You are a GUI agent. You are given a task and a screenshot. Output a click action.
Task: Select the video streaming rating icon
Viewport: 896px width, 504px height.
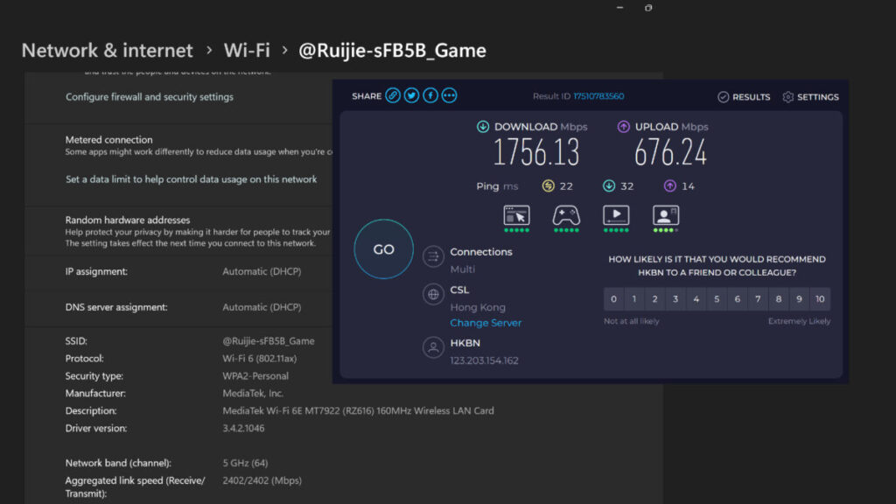tap(616, 218)
